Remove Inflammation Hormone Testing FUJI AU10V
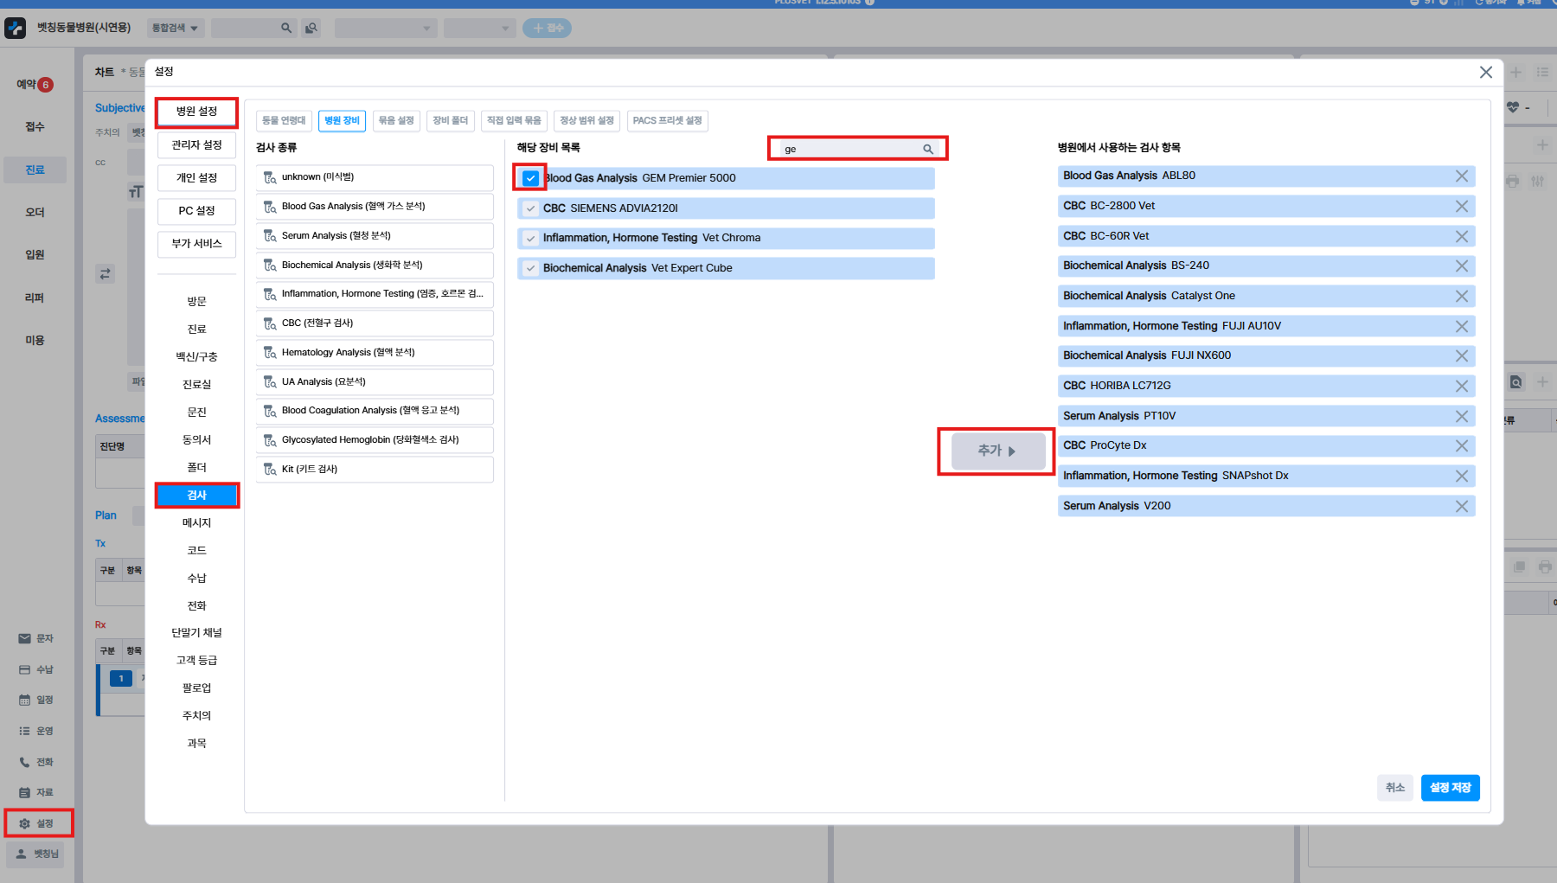1557x883 pixels. coord(1462,326)
